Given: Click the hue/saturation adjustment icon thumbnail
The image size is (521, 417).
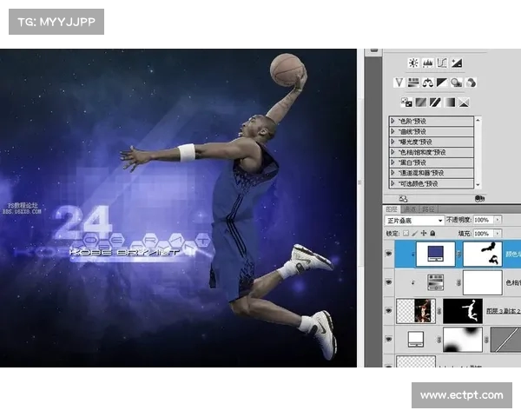Looking at the screenshot, I should [435, 282].
